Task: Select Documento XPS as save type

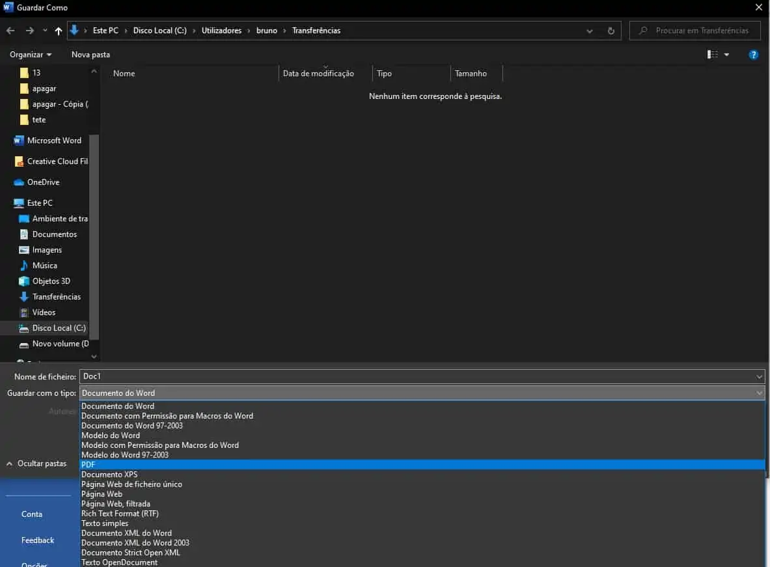Action: 422,475
